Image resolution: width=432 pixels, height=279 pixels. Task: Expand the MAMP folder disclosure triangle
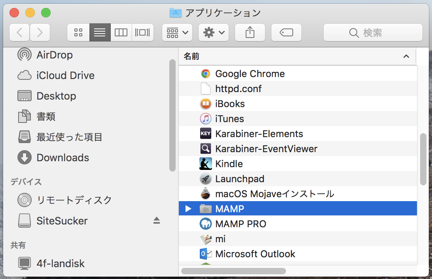(x=188, y=209)
